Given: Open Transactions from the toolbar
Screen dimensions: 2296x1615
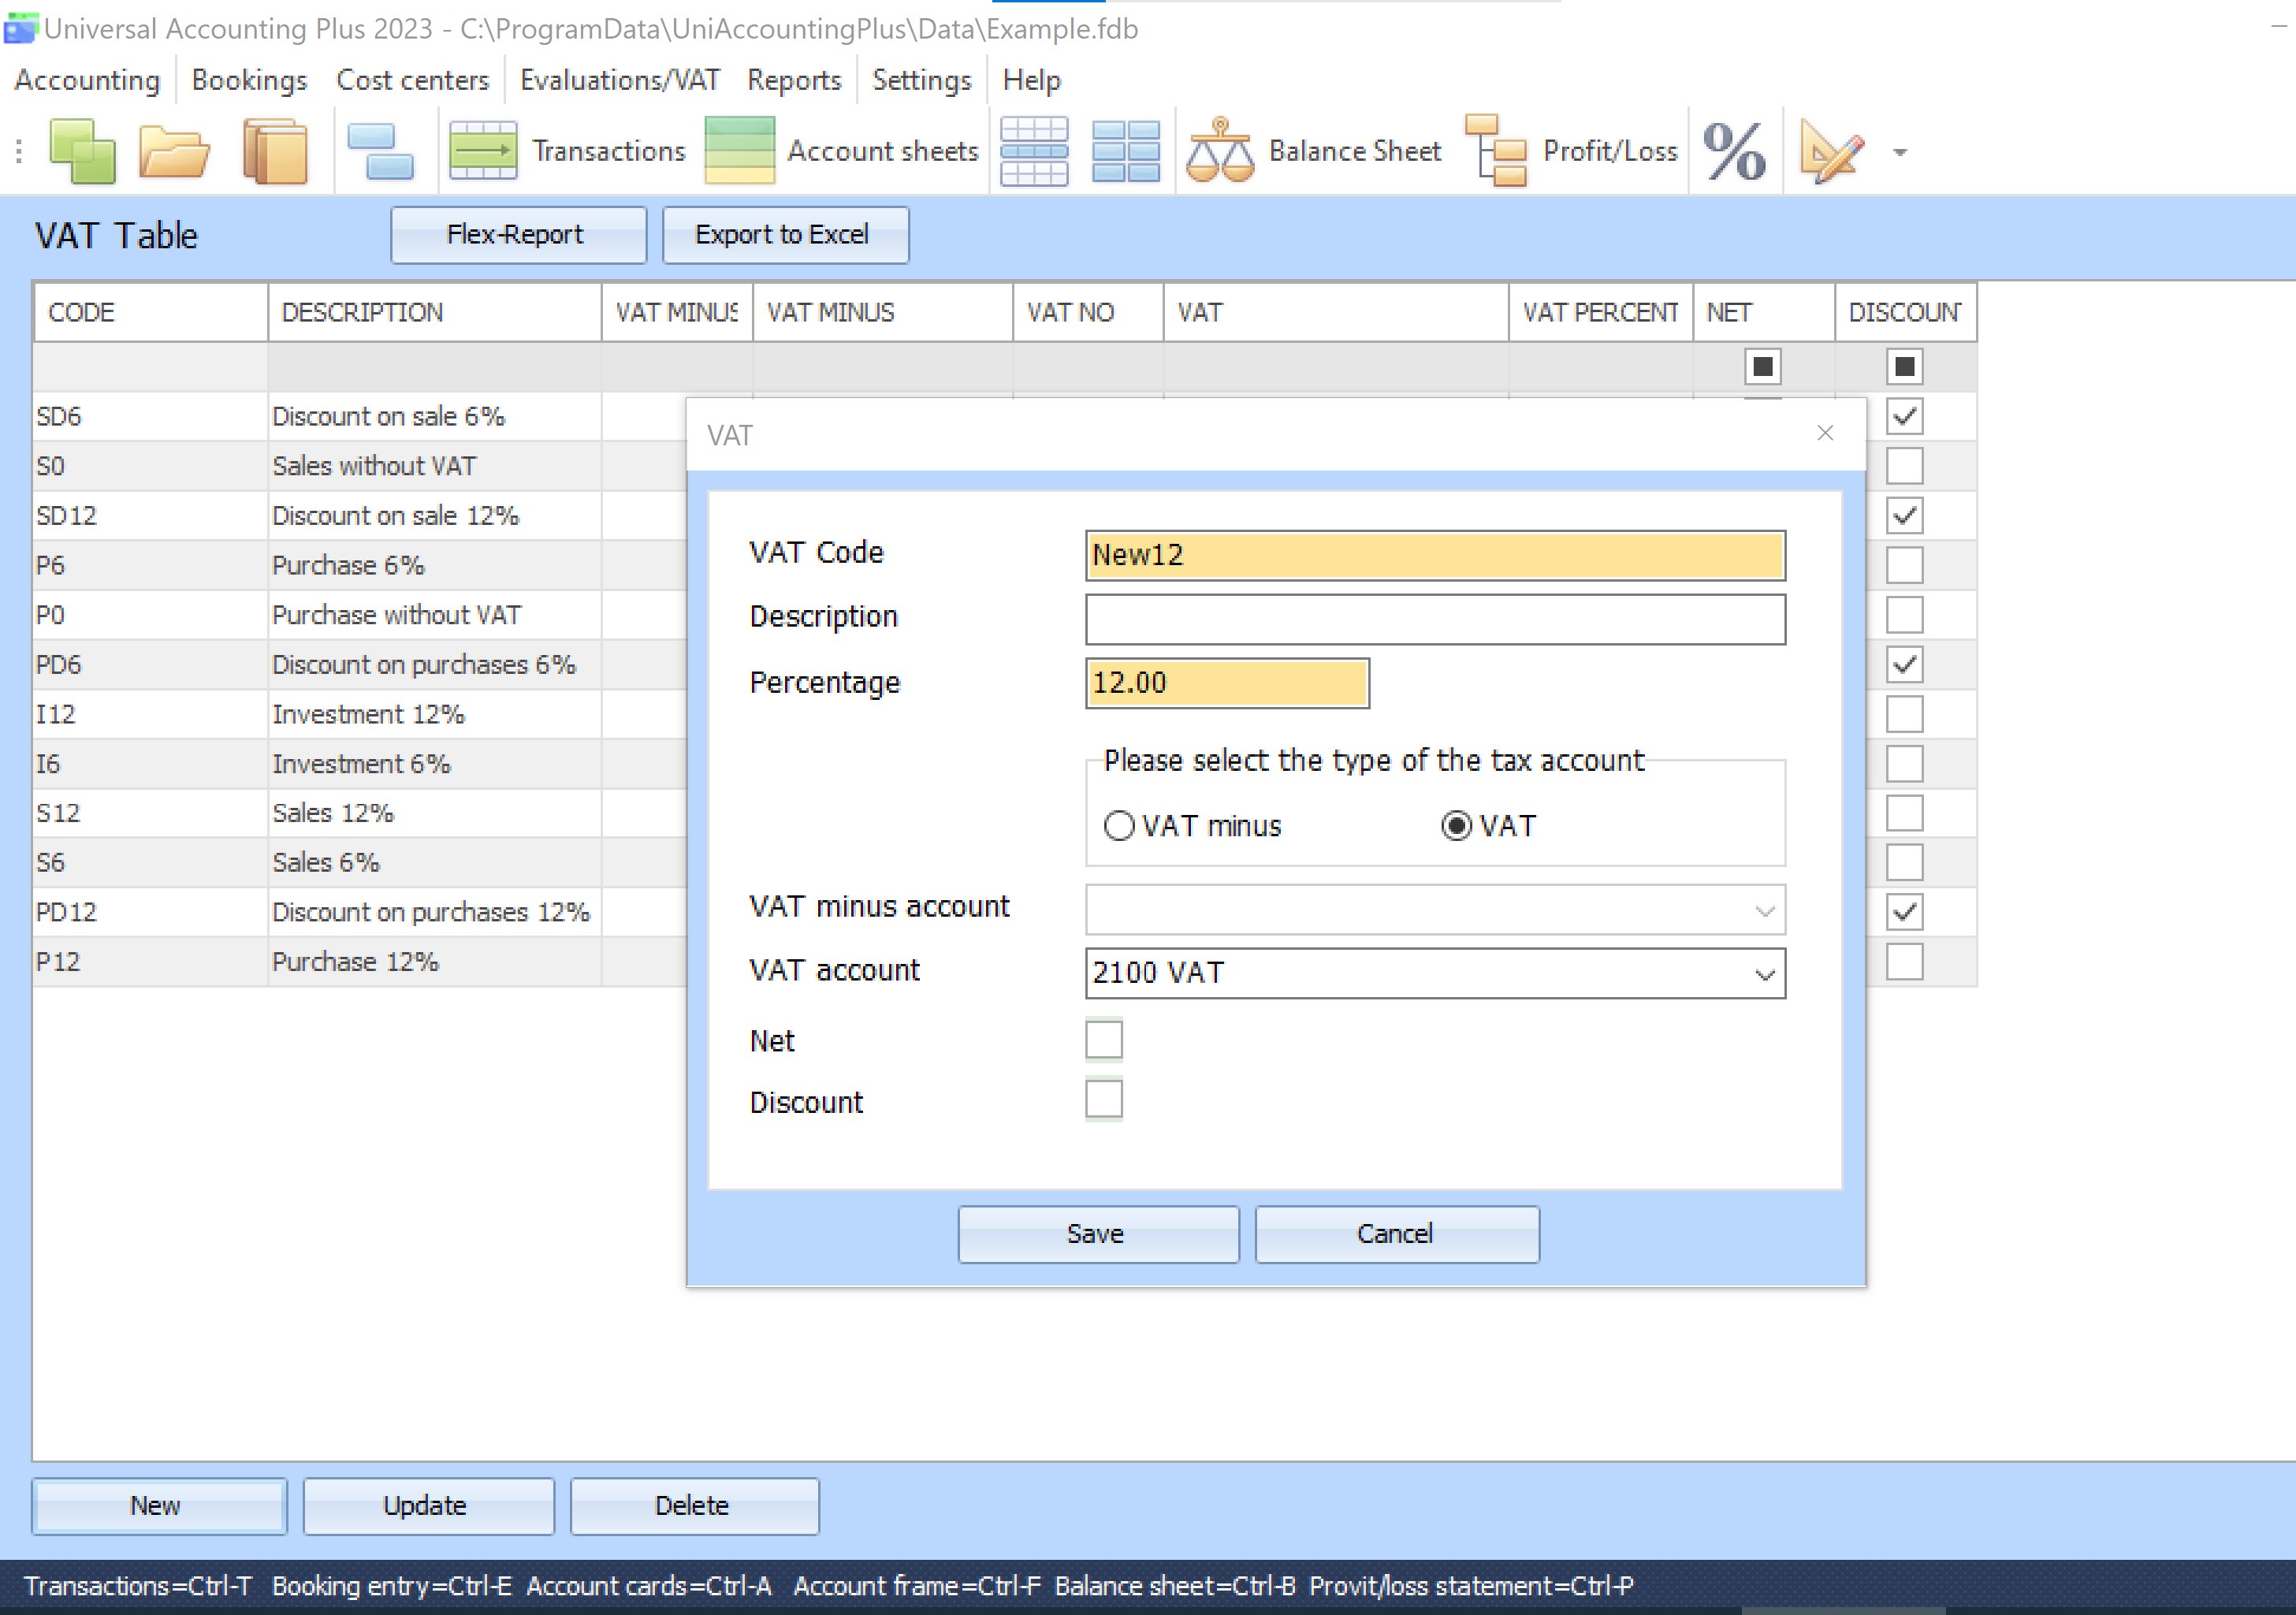Looking at the screenshot, I should (x=567, y=151).
